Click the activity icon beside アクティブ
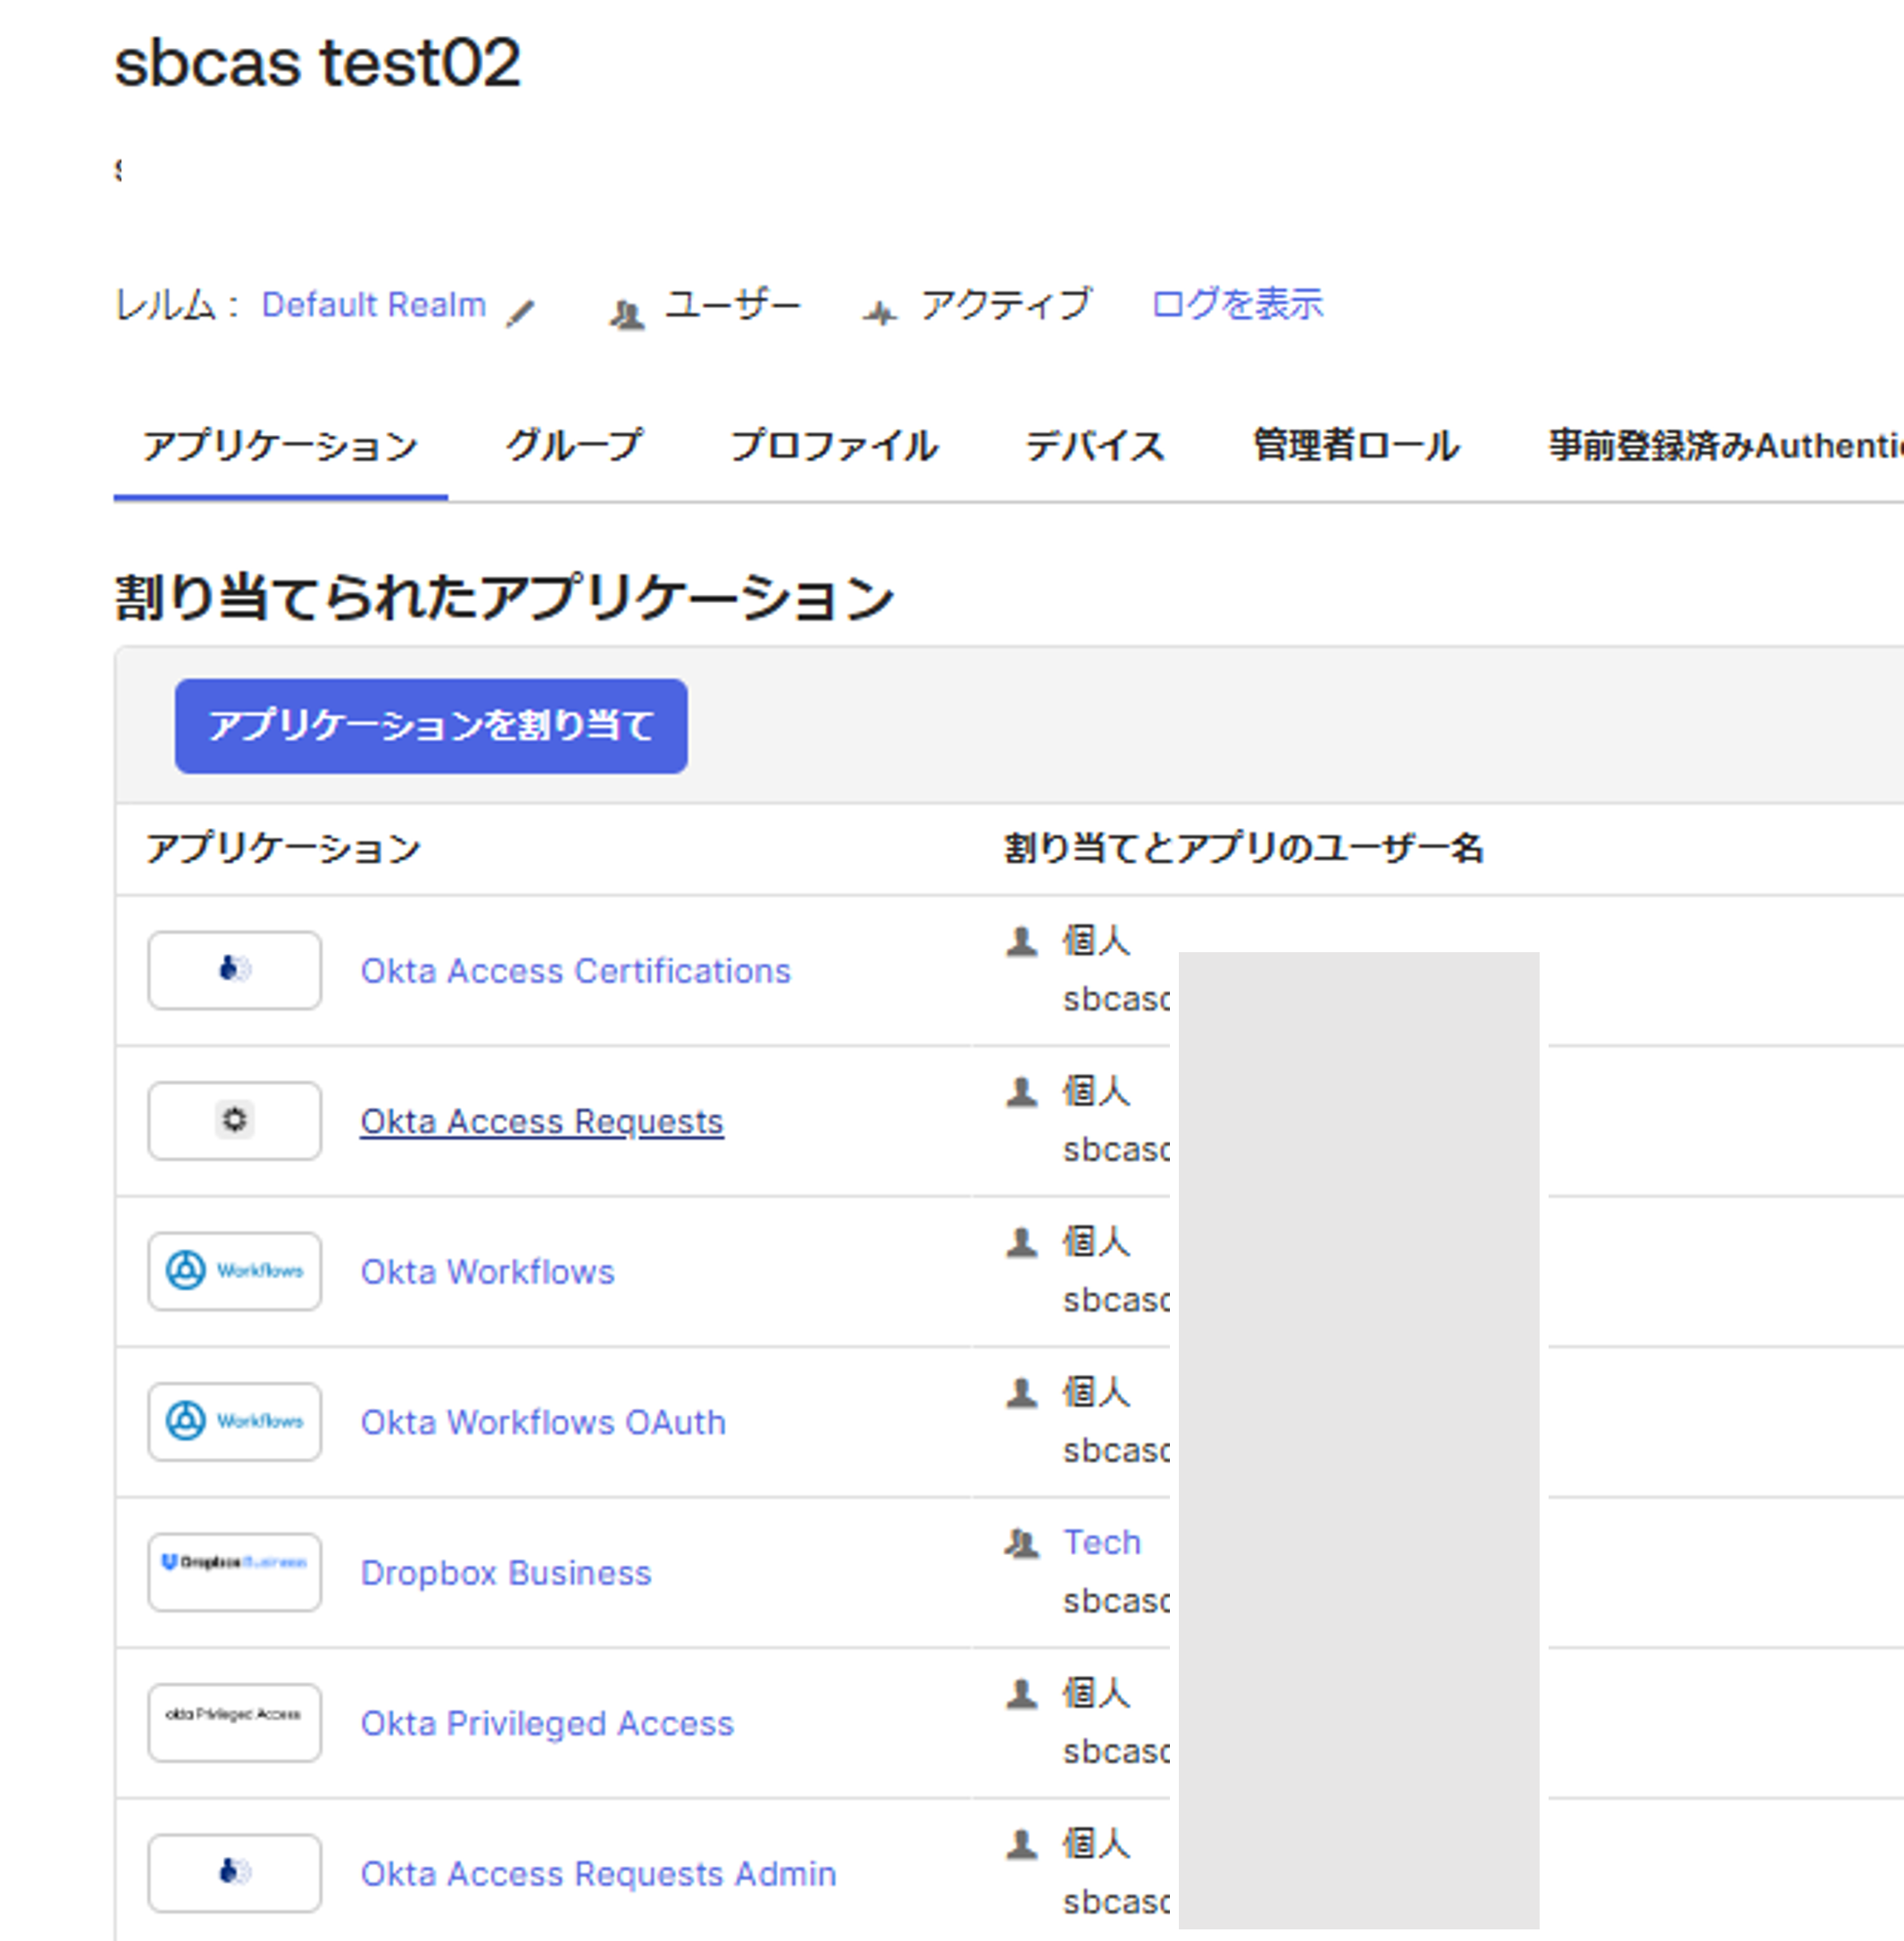Screen dimensions: 1904x1941 click(879, 314)
